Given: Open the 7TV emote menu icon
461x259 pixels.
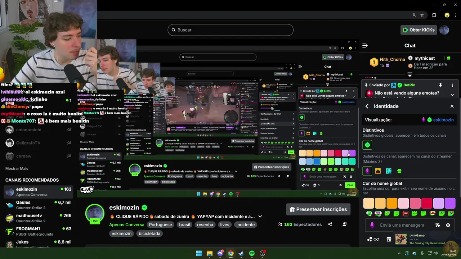Looking at the screenshot, I should pos(438,225).
